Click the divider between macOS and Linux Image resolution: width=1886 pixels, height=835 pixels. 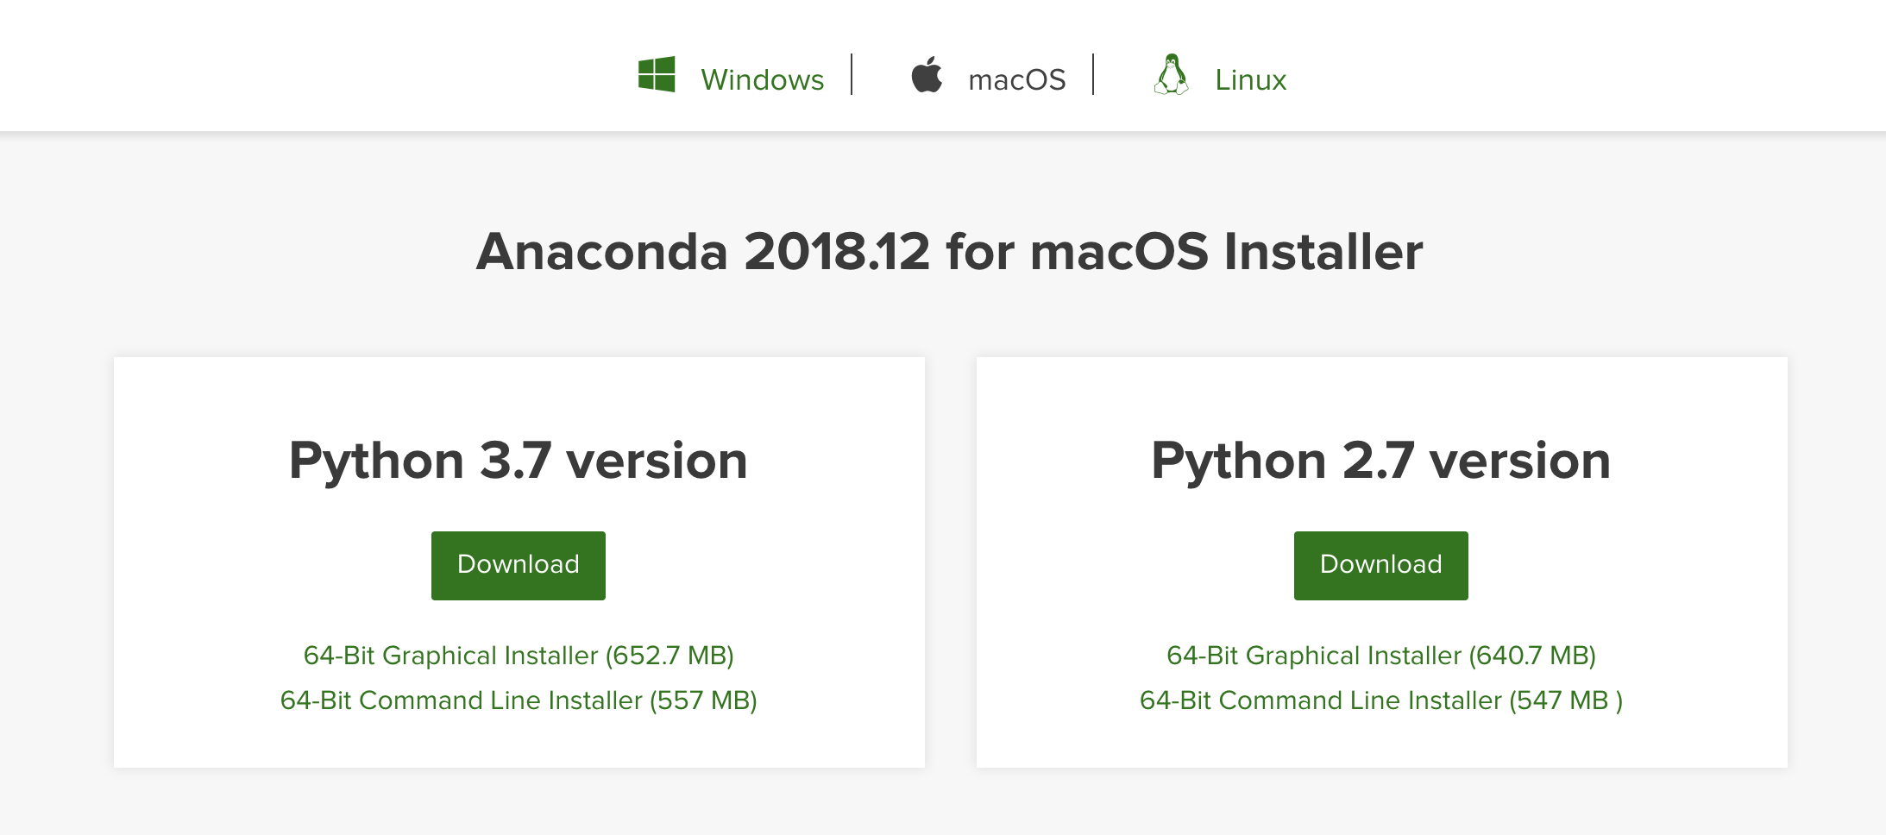point(1093,75)
